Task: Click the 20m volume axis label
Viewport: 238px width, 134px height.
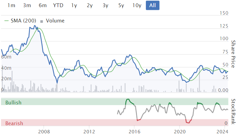Action: pyautogui.click(x=6, y=79)
